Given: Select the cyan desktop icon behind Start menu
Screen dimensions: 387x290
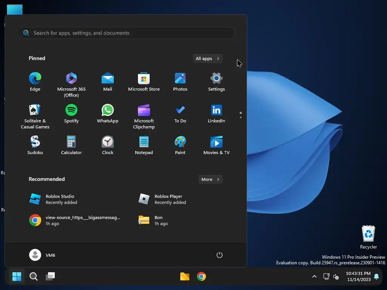Looking at the screenshot, I should 15,9.
